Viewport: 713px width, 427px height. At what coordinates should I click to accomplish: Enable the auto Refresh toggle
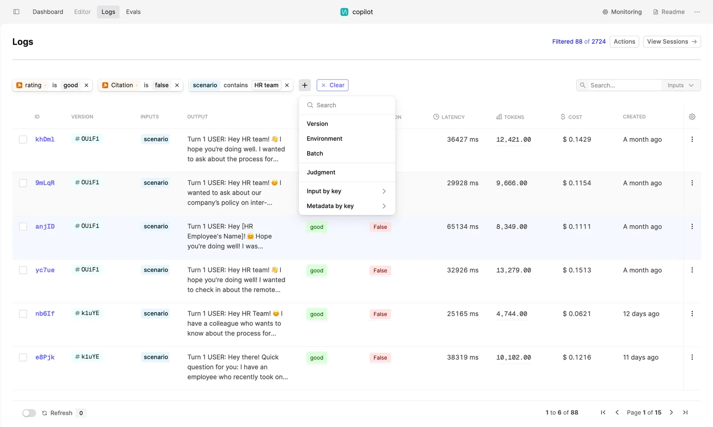click(29, 413)
